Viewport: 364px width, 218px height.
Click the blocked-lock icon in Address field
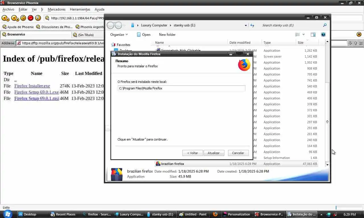pyautogui.click(x=19, y=43)
